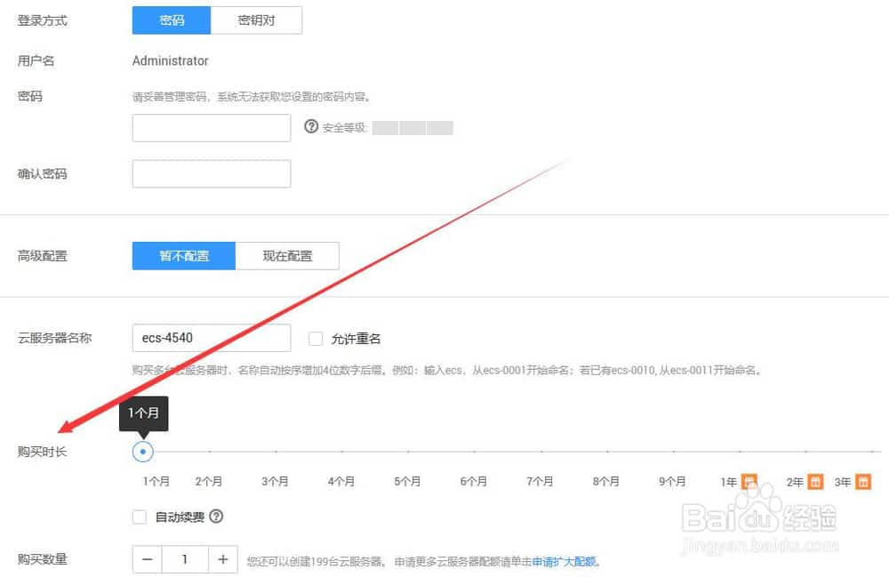Click the 云服务器名称 field containing ecs-4540
The height and width of the screenshot is (577, 889).
tap(212, 338)
